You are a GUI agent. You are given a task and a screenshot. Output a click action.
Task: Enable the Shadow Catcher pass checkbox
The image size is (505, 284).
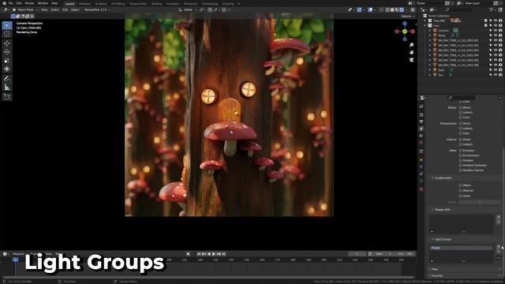pos(461,170)
